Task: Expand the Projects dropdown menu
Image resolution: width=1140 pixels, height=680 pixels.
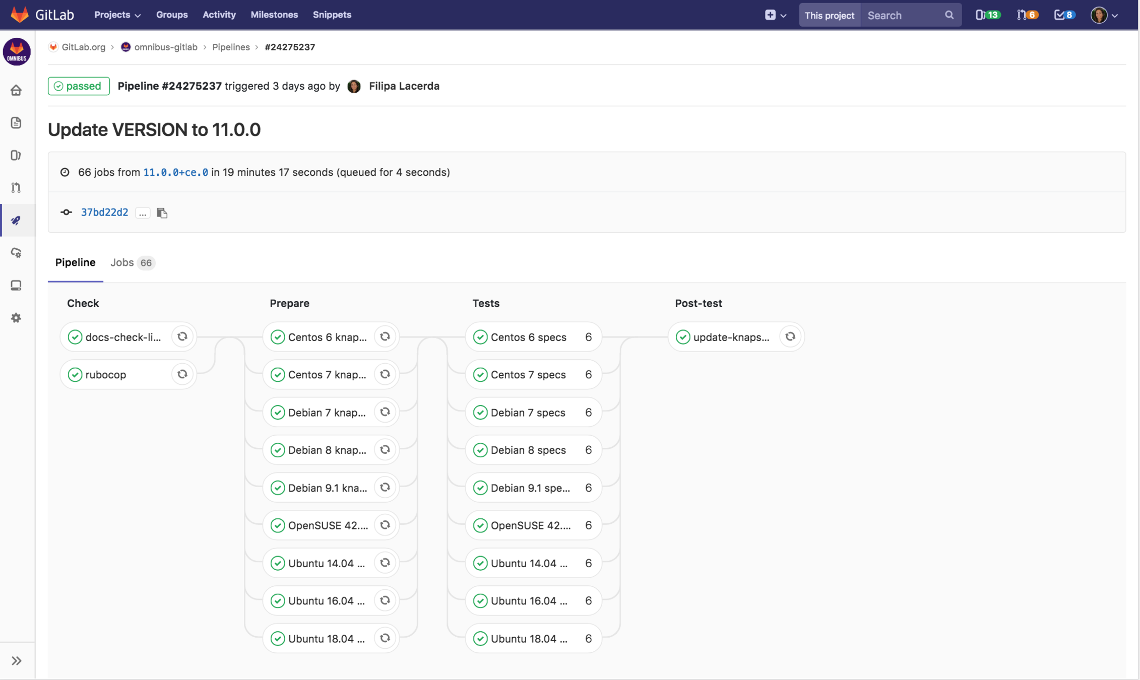Action: (117, 15)
